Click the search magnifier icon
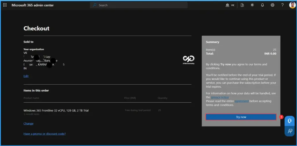Screen dimensions: 297x146 point(95,5)
